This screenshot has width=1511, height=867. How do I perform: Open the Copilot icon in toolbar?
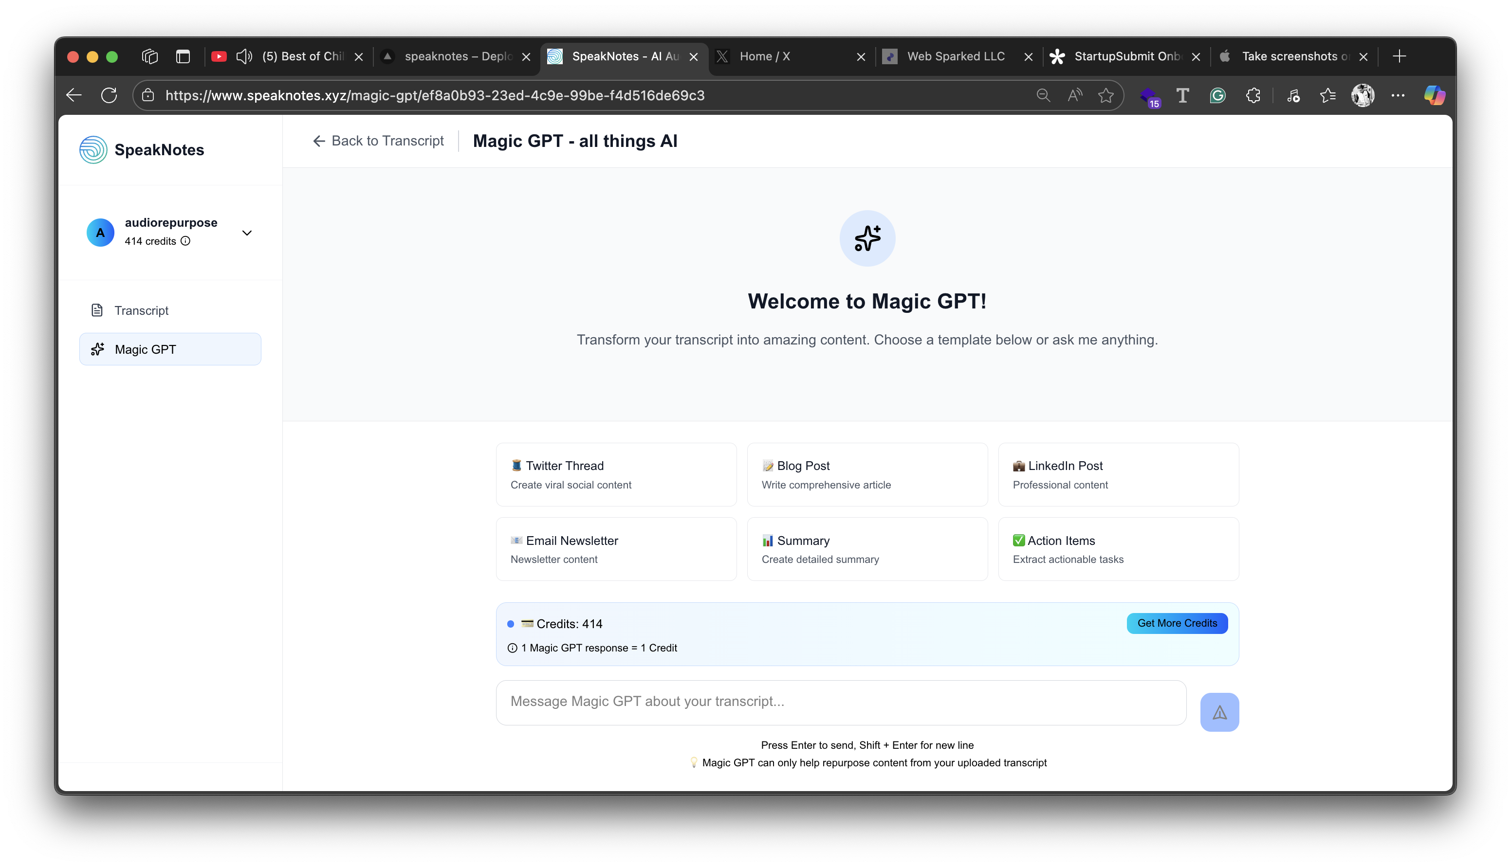pyautogui.click(x=1434, y=95)
